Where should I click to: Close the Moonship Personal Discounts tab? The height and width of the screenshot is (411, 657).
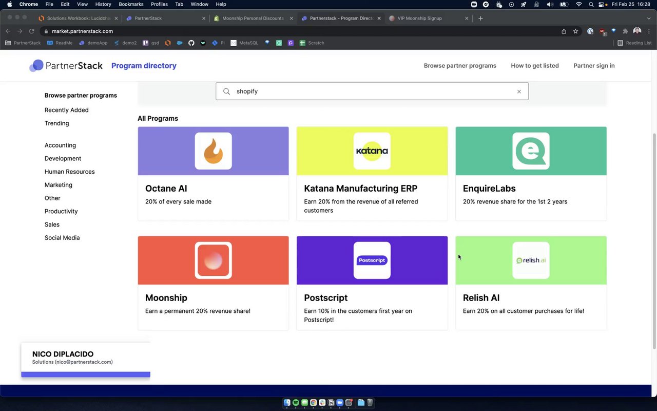pyautogui.click(x=292, y=18)
